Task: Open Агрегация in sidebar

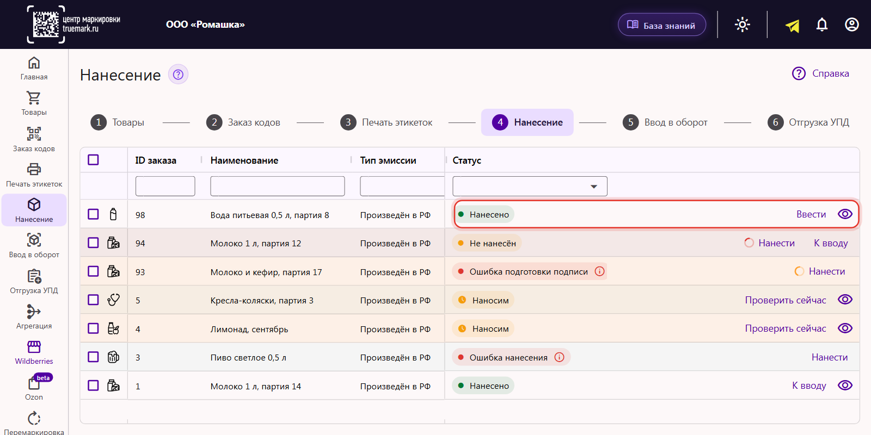Action: click(34, 317)
